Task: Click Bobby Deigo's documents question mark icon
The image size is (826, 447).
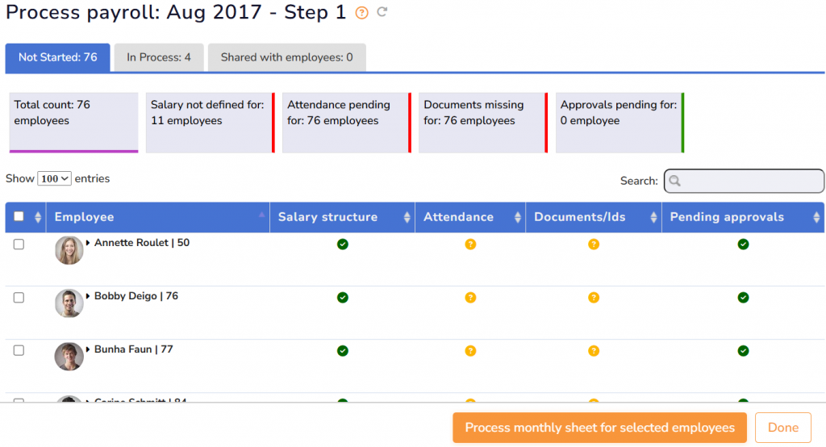Action: point(594,298)
